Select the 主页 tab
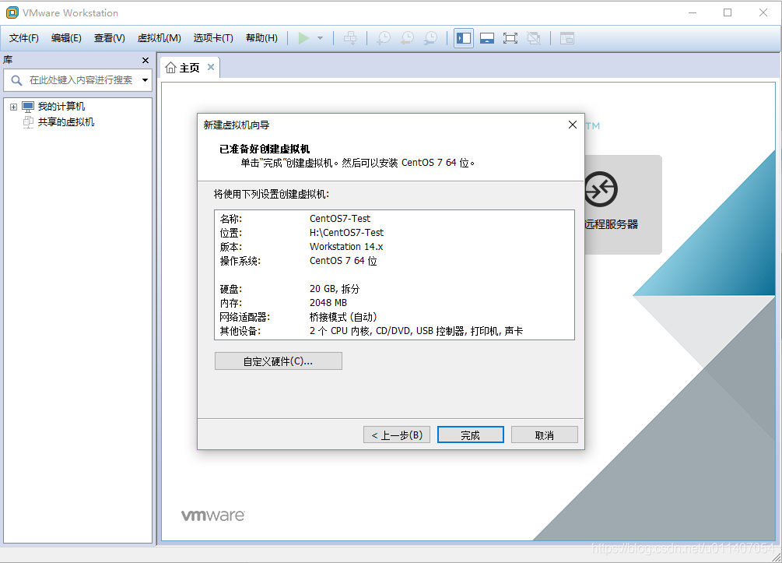 point(189,68)
